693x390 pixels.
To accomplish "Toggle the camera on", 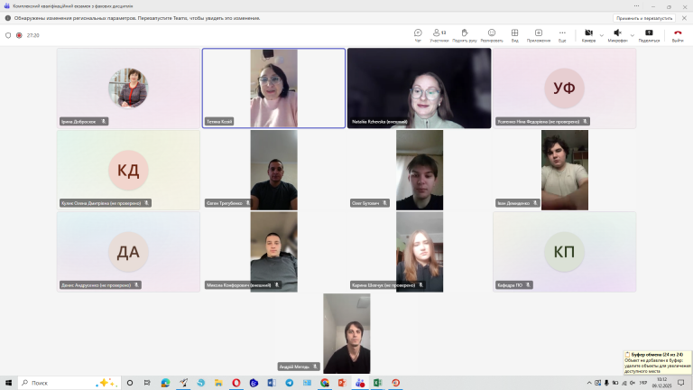I will pyautogui.click(x=587, y=34).
